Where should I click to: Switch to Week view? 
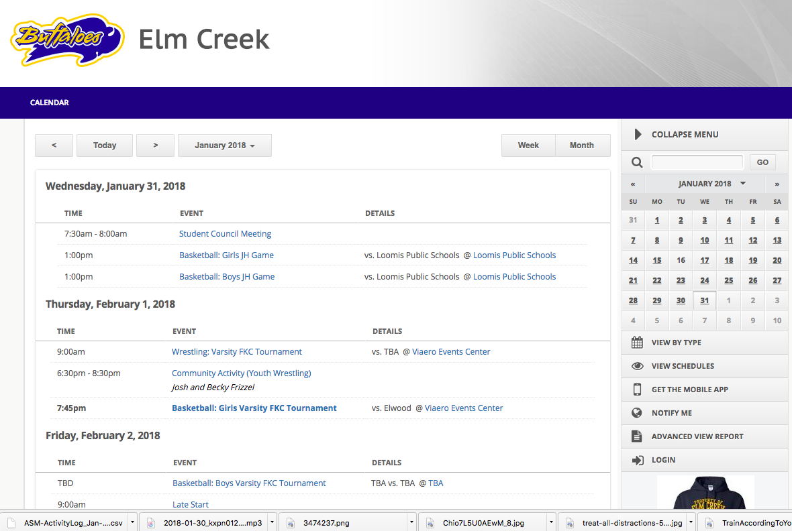528,145
